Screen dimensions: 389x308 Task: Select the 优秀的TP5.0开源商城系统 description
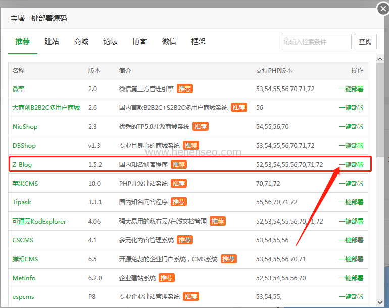tap(154, 126)
